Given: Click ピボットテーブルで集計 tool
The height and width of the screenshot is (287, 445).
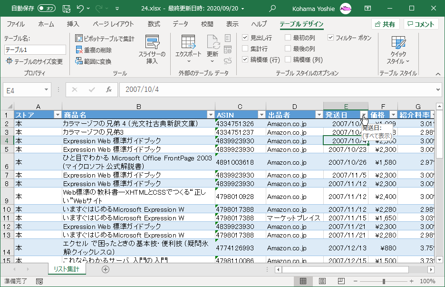Looking at the screenshot, I should click(105, 39).
